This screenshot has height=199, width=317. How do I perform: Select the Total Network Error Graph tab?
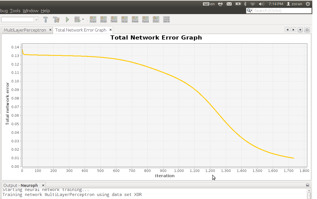click(x=81, y=30)
